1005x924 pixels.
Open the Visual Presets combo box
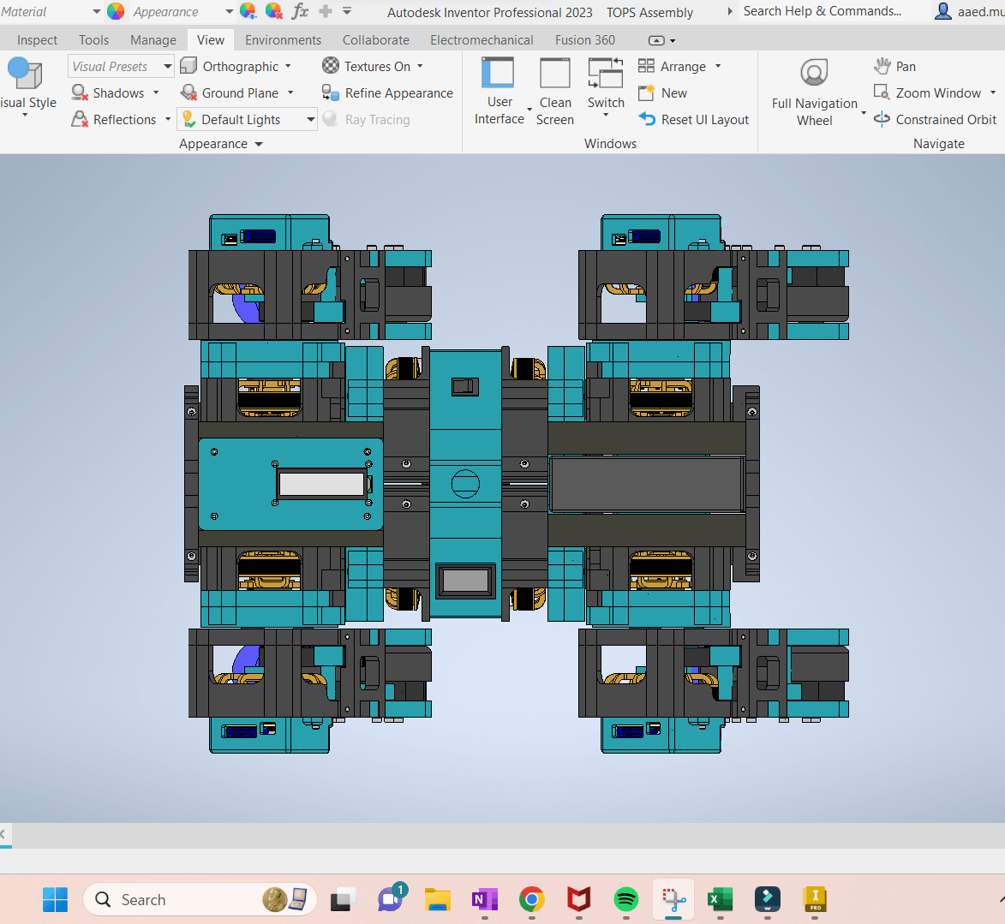coord(121,66)
